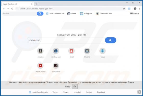This screenshot has width=143, height=96.
Task: Click the toolbar blue search magnifier button
Action: [x=40, y=14]
